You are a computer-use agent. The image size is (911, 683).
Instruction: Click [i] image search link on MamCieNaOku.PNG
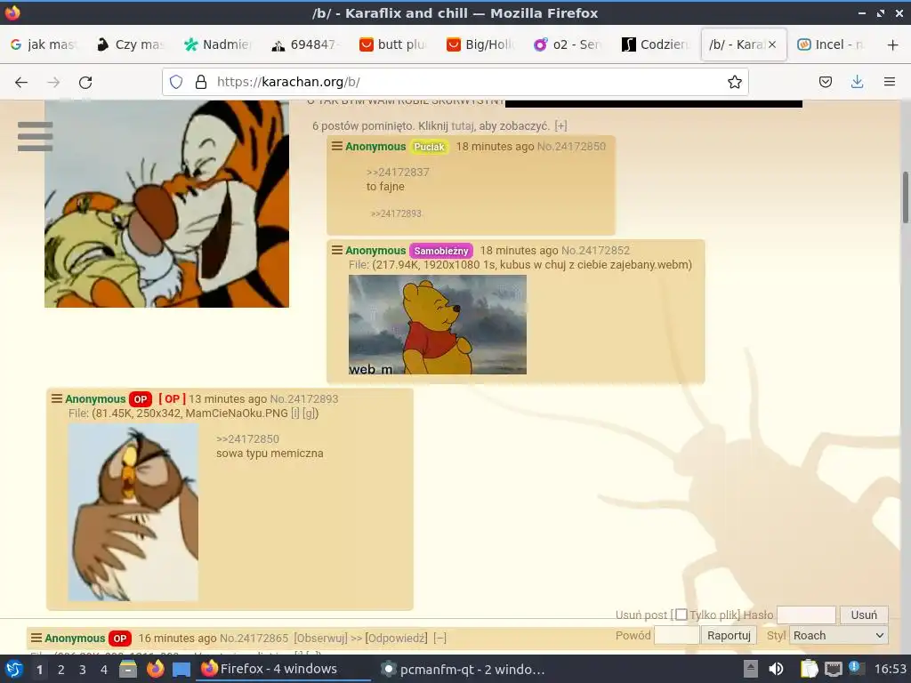(x=295, y=413)
